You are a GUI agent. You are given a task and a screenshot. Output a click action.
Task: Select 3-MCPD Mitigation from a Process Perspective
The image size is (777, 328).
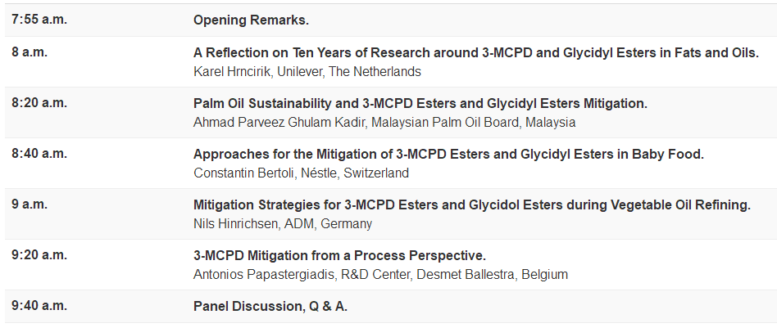click(x=339, y=255)
